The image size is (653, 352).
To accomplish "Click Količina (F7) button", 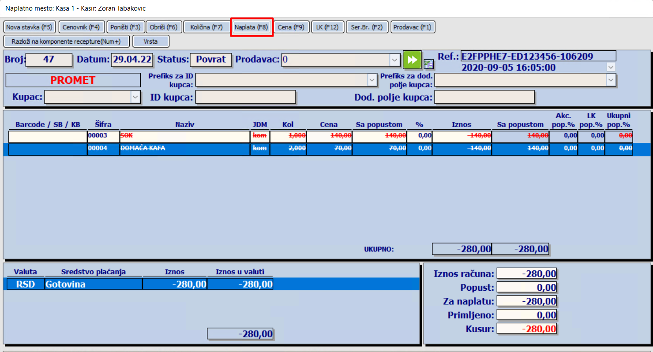I will click(x=206, y=27).
